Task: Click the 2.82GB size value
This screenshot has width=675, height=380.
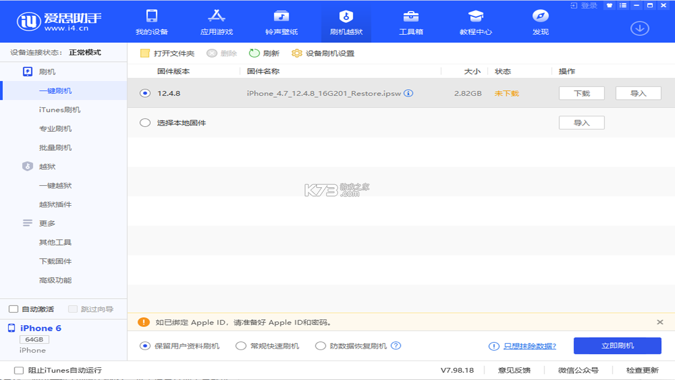Action: [468, 93]
